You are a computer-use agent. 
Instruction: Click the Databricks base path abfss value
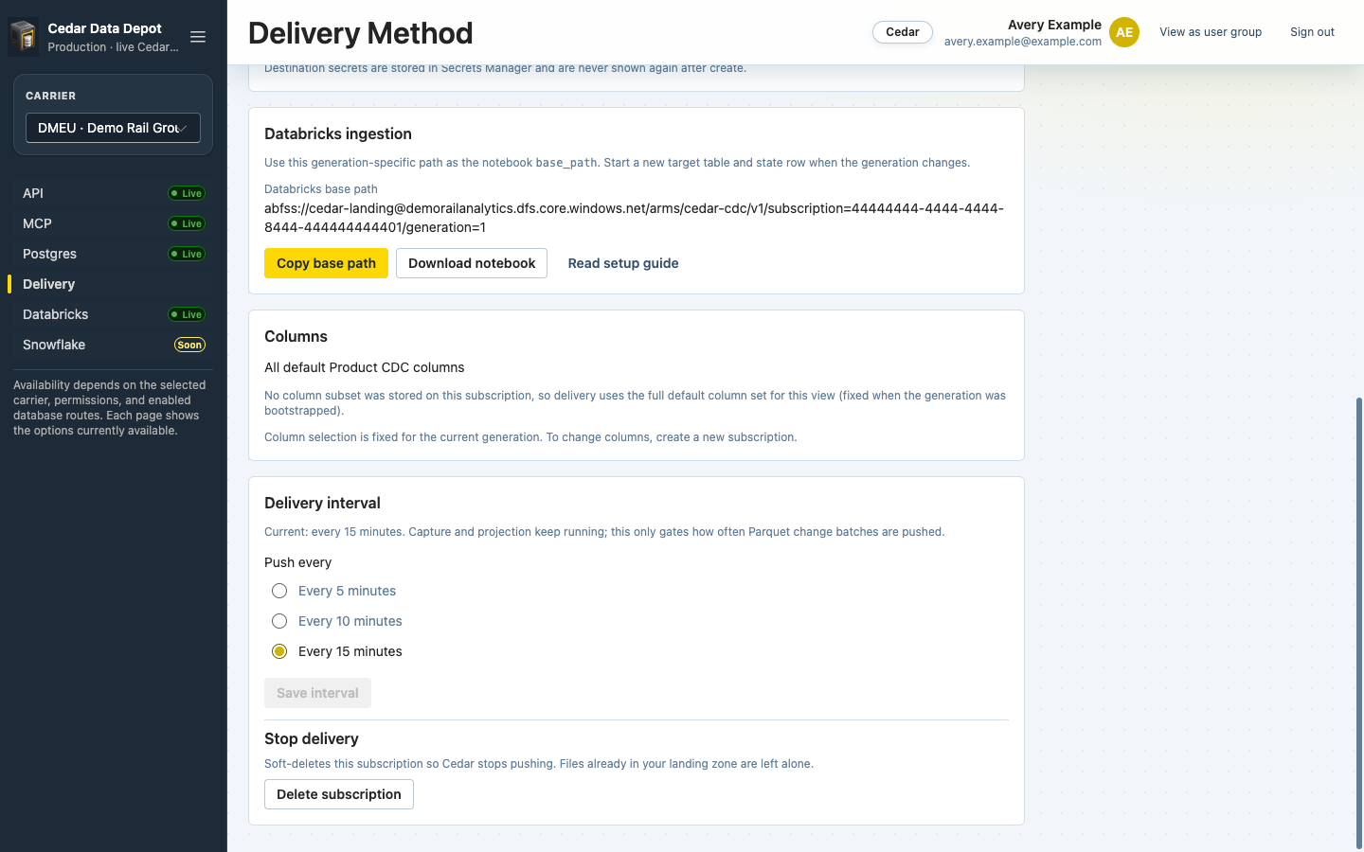(x=634, y=218)
